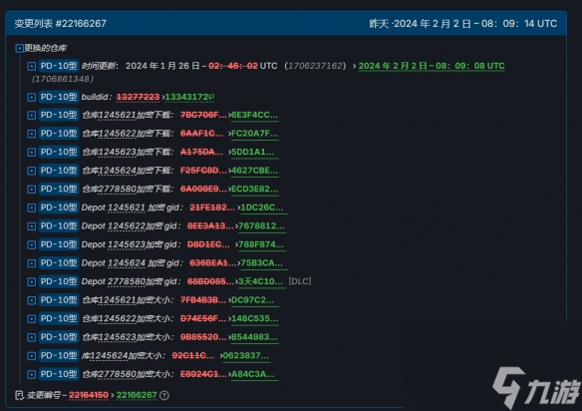This screenshot has width=582, height=411.
Task: Click row icon for Depot 1245621 加密 gid
Action: tap(32, 207)
